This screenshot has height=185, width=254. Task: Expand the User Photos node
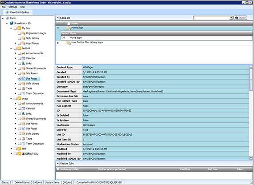tap(16, 43)
